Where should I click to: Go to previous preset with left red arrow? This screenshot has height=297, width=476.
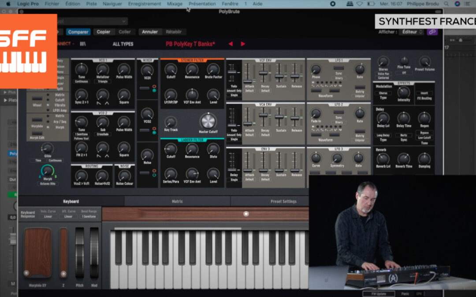click(x=231, y=44)
